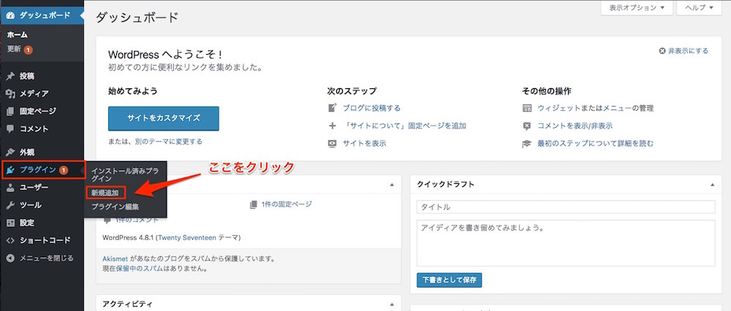The image size is (731, 311).
Task: Open the ヘルプ dropdown
Action: 699,8
